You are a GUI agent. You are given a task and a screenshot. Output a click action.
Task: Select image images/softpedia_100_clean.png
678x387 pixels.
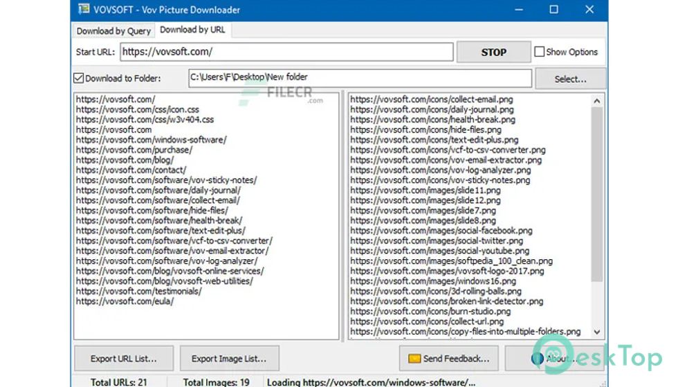pos(451,261)
